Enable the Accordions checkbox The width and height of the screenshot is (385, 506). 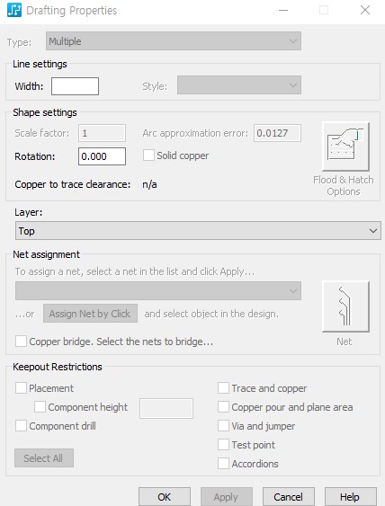(223, 464)
